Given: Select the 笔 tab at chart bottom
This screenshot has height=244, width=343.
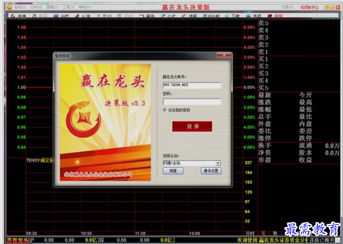Looking at the screenshot, I should [x=263, y=233].
